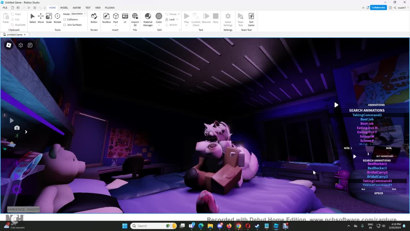Expand the Part dropdown arrow
410x231 pixels.
tap(116, 25)
